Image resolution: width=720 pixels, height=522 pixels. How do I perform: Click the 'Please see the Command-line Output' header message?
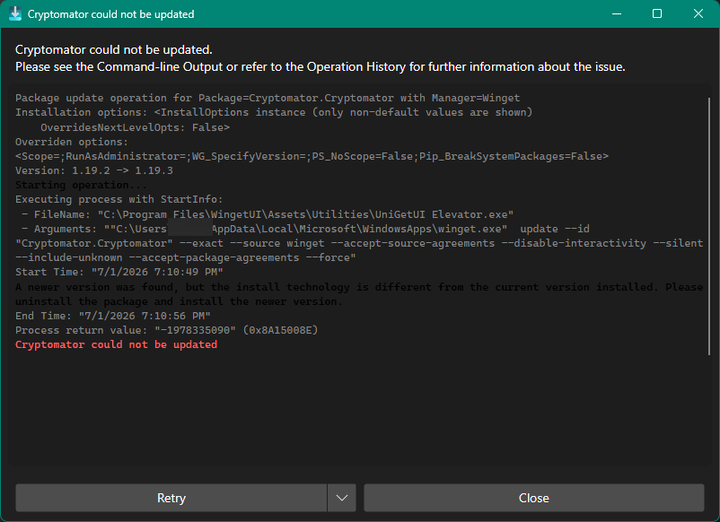[320, 67]
